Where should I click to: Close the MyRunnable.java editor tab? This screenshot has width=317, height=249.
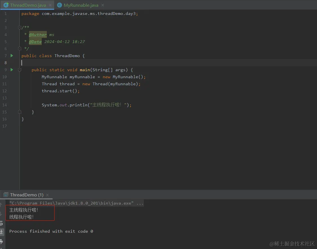pyautogui.click(x=103, y=5)
